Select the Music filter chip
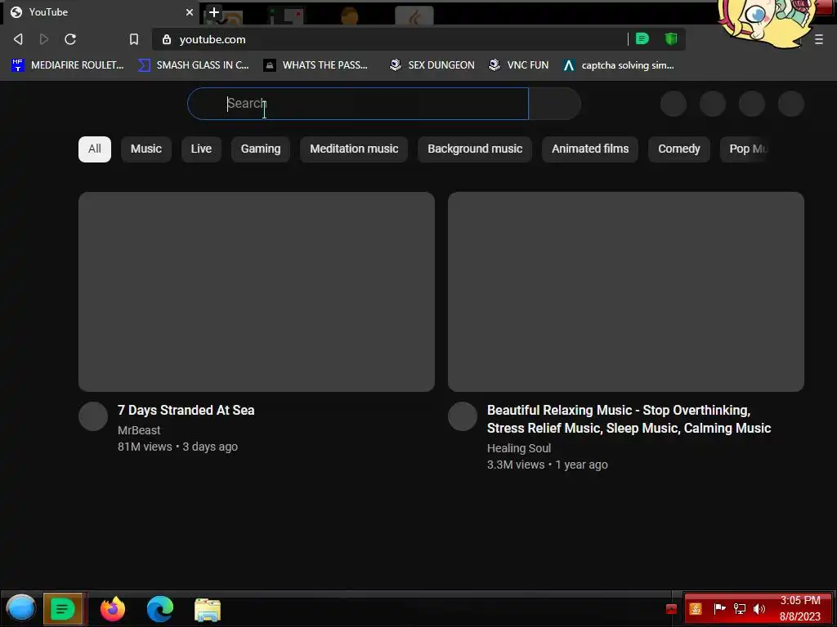The width and height of the screenshot is (837, 627). click(146, 149)
